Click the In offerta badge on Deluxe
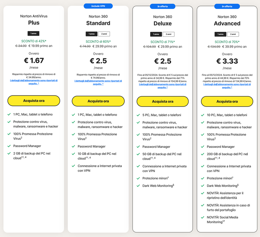 point(162,6)
